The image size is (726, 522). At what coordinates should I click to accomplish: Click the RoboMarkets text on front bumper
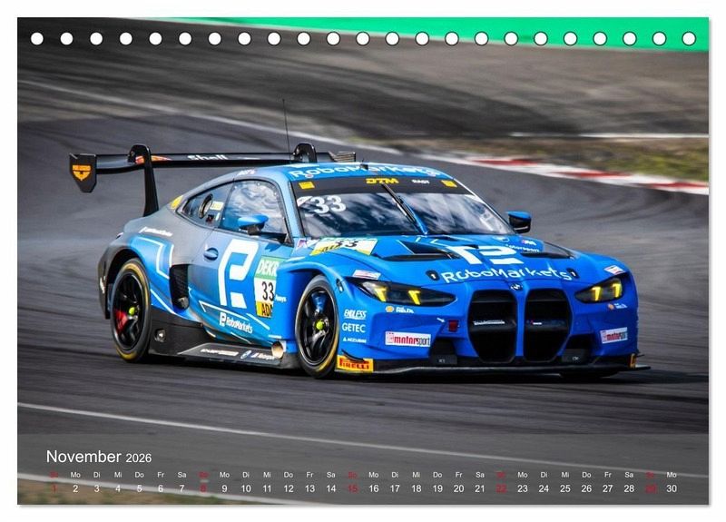pos(507,274)
